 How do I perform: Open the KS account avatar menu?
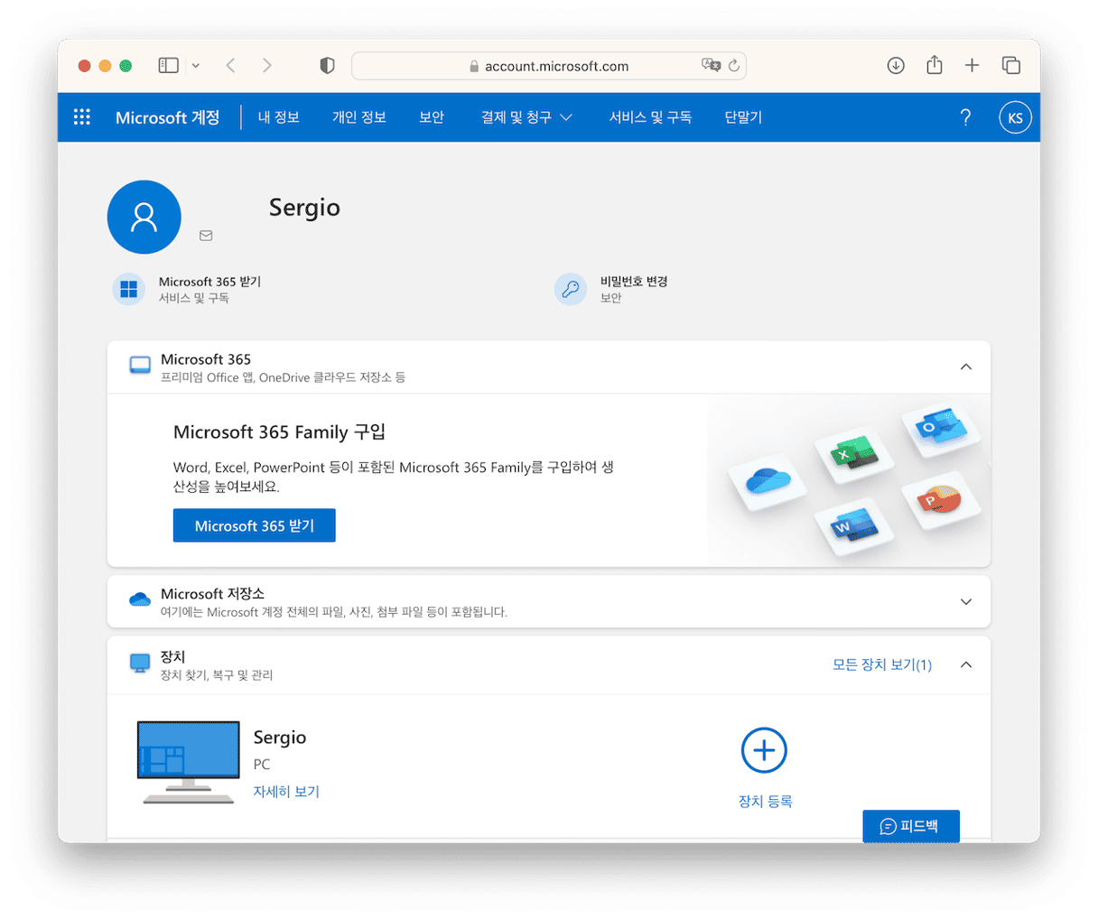[x=1015, y=118]
